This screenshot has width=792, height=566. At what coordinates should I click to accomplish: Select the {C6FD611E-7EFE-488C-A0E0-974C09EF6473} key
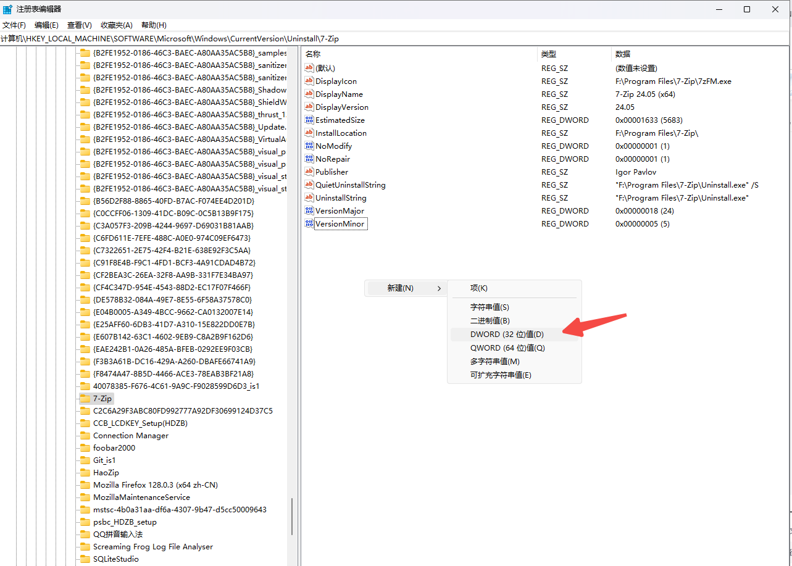click(x=172, y=238)
